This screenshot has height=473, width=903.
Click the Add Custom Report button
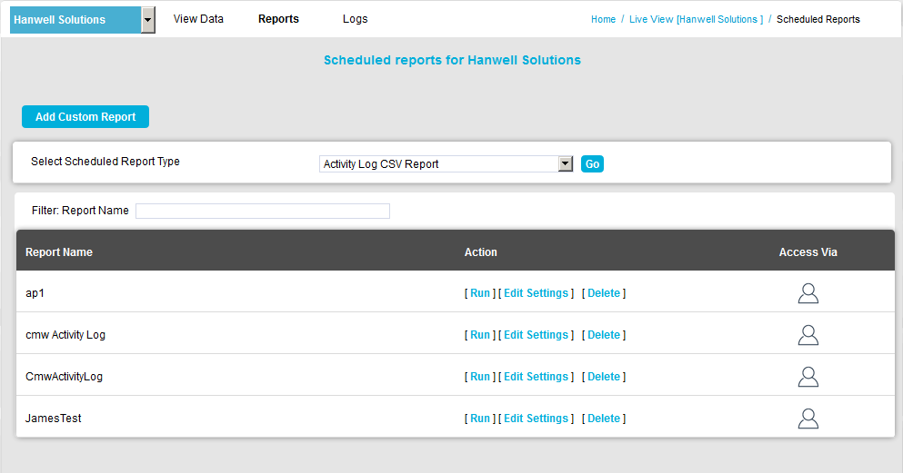pyautogui.click(x=85, y=117)
